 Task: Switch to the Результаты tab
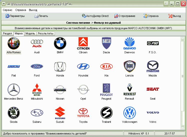[x=46, y=33]
